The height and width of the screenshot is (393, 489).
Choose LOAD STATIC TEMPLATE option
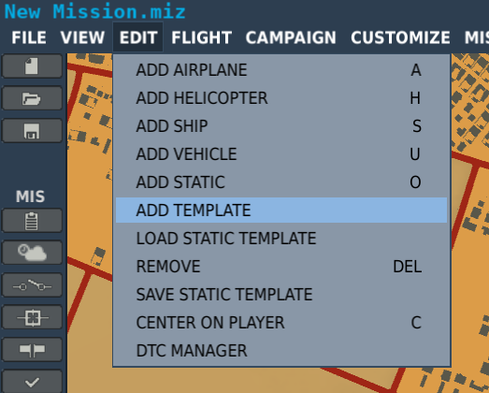(x=281, y=239)
